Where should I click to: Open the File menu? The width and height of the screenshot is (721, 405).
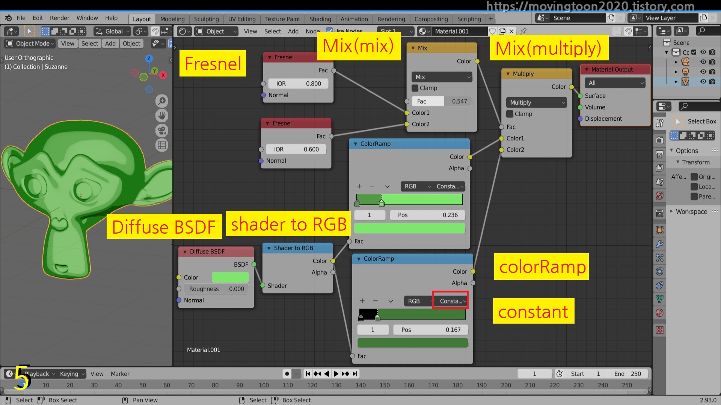(x=21, y=18)
